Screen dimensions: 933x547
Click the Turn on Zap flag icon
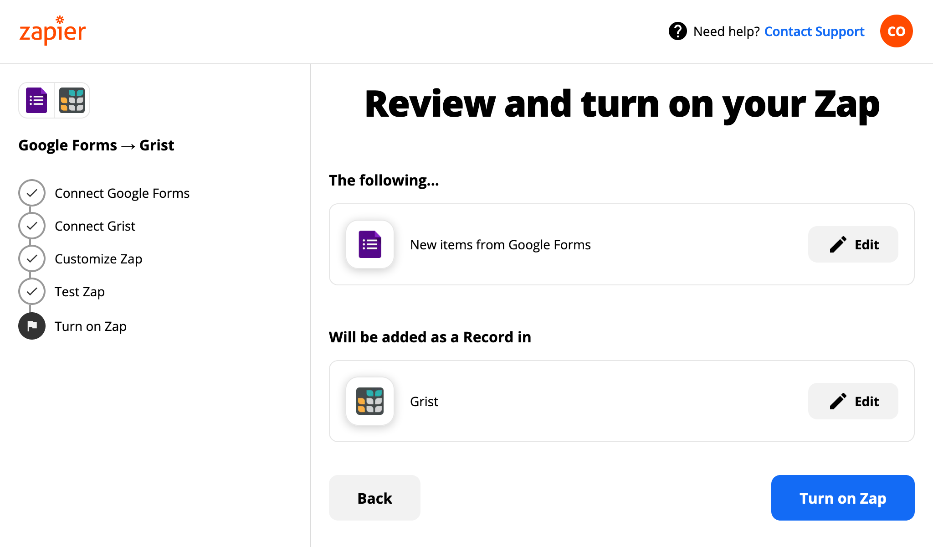(32, 326)
